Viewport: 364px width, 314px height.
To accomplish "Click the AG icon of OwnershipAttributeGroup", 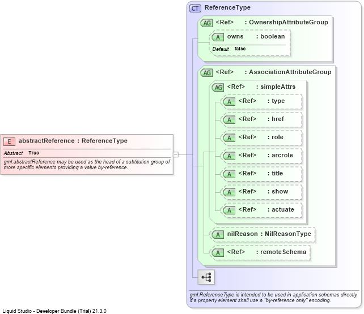I will (206, 23).
